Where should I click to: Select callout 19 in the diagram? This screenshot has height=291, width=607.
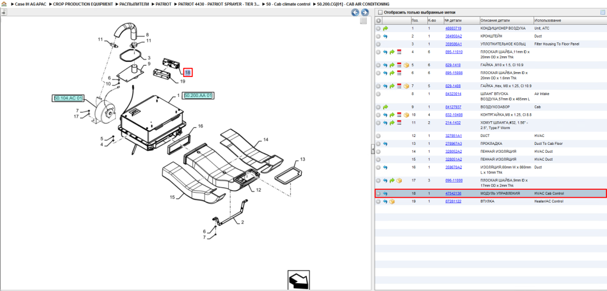[183, 81]
